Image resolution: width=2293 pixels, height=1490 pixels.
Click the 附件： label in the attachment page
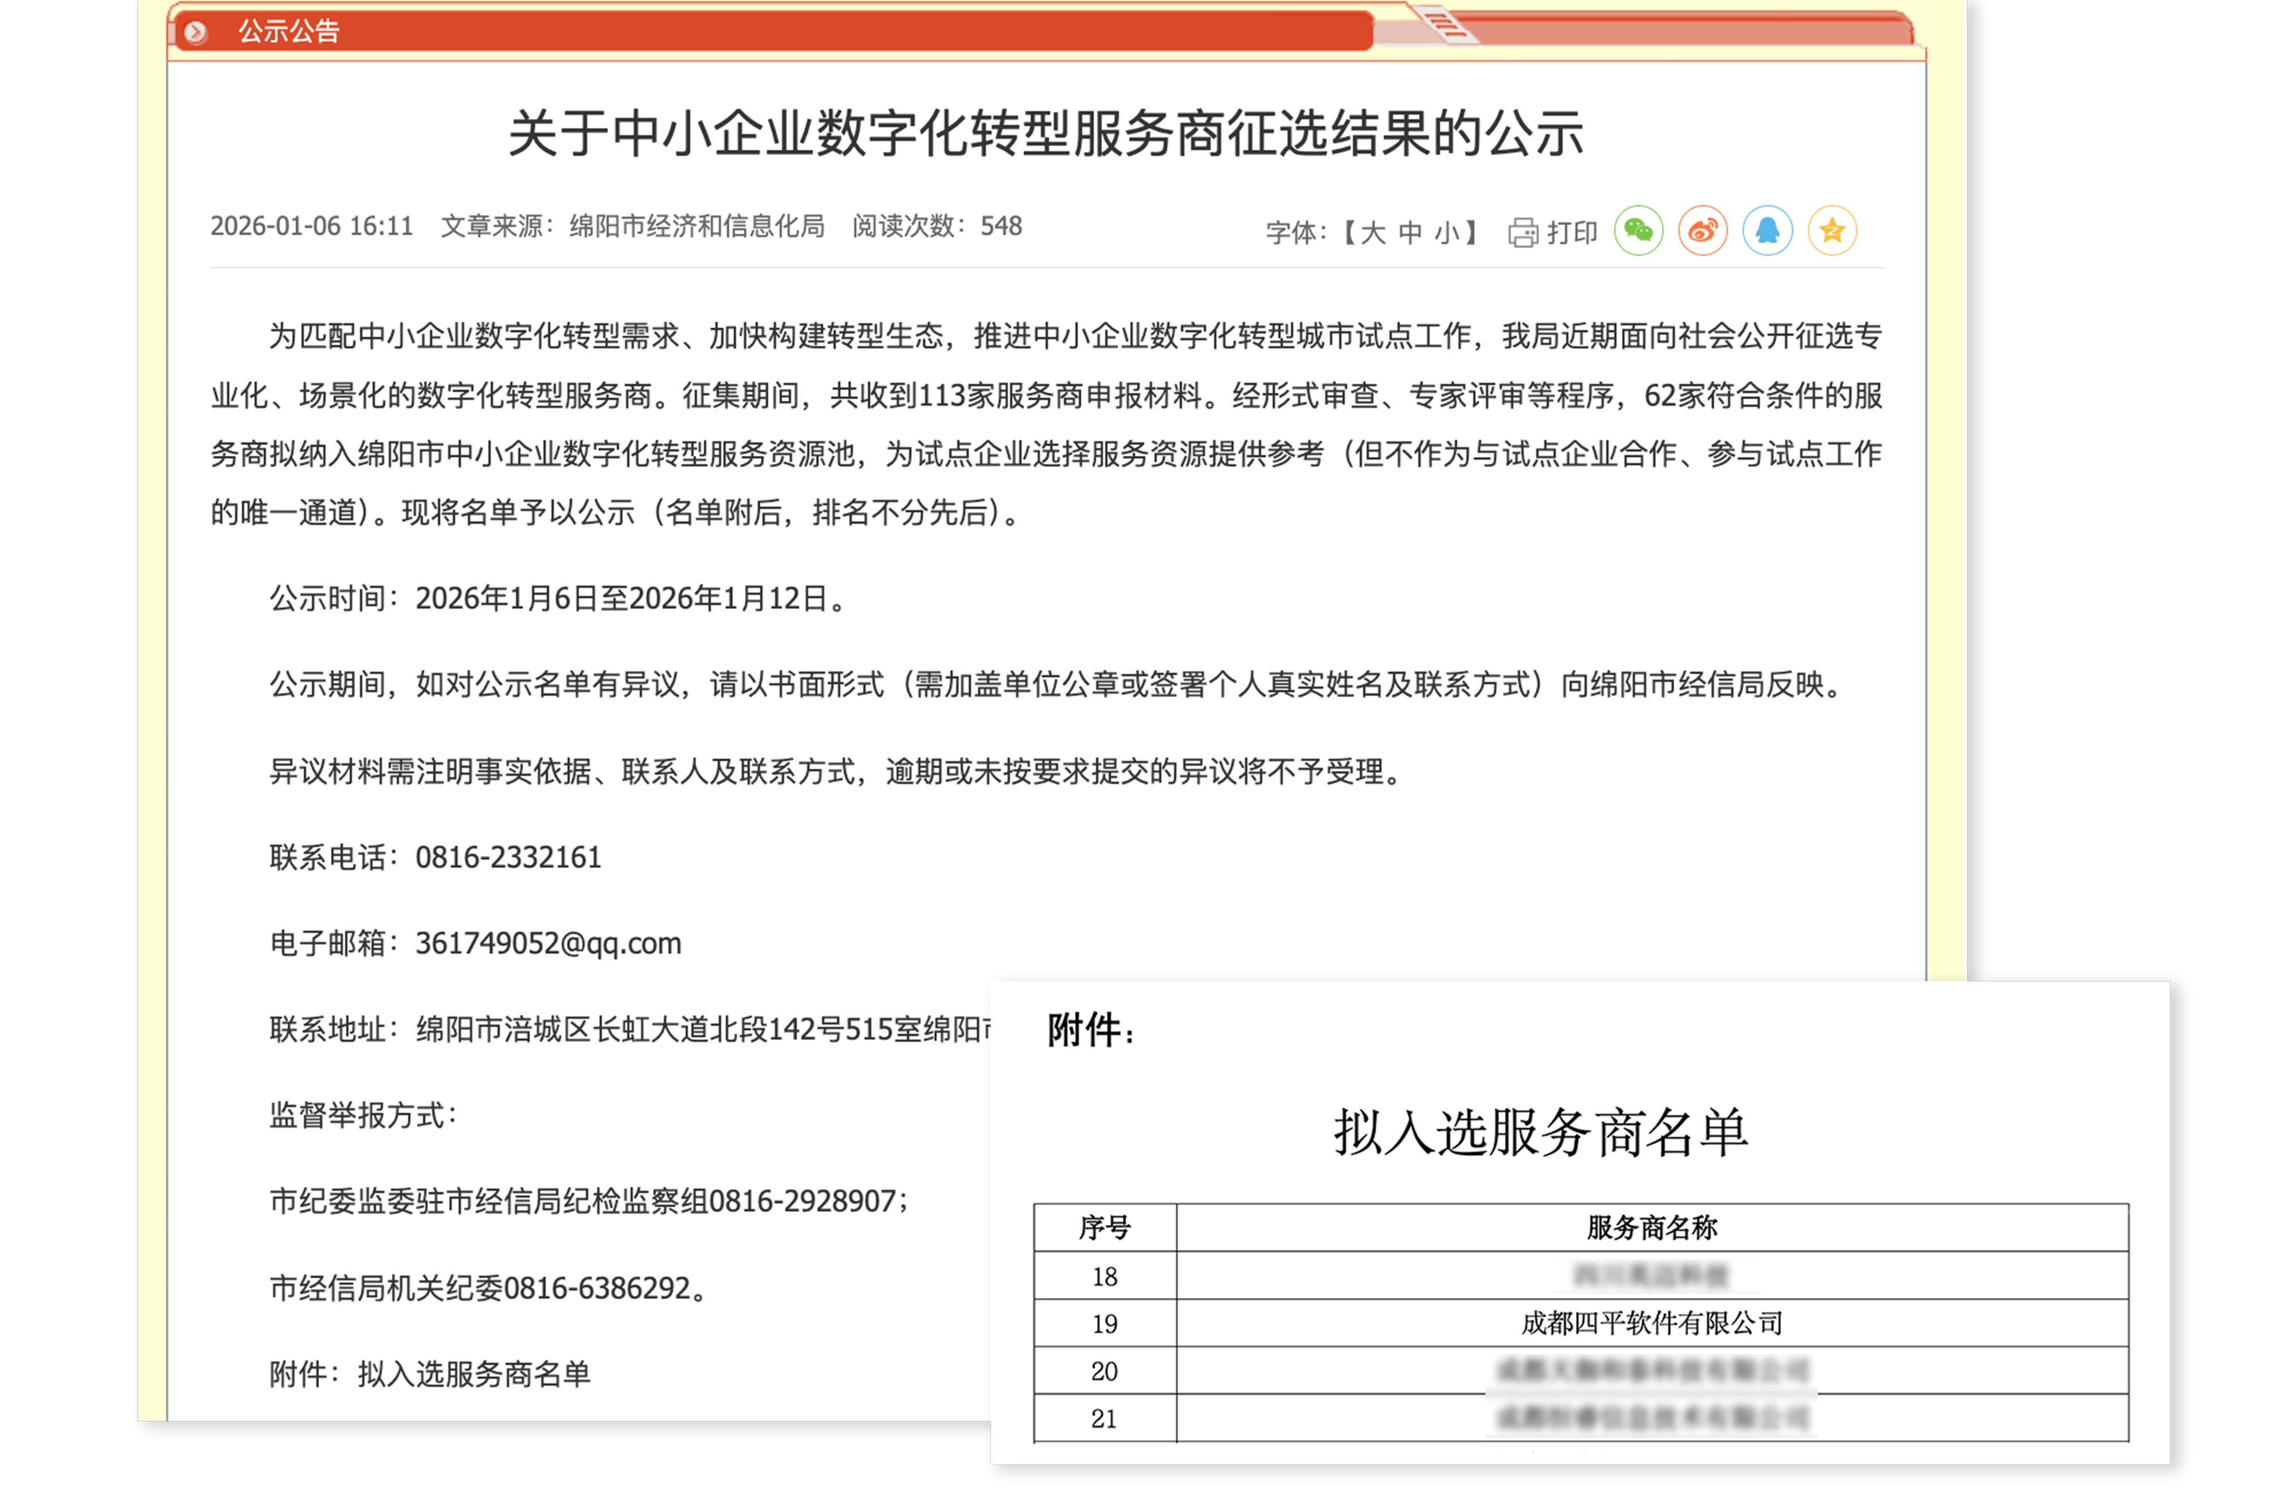[1091, 1030]
